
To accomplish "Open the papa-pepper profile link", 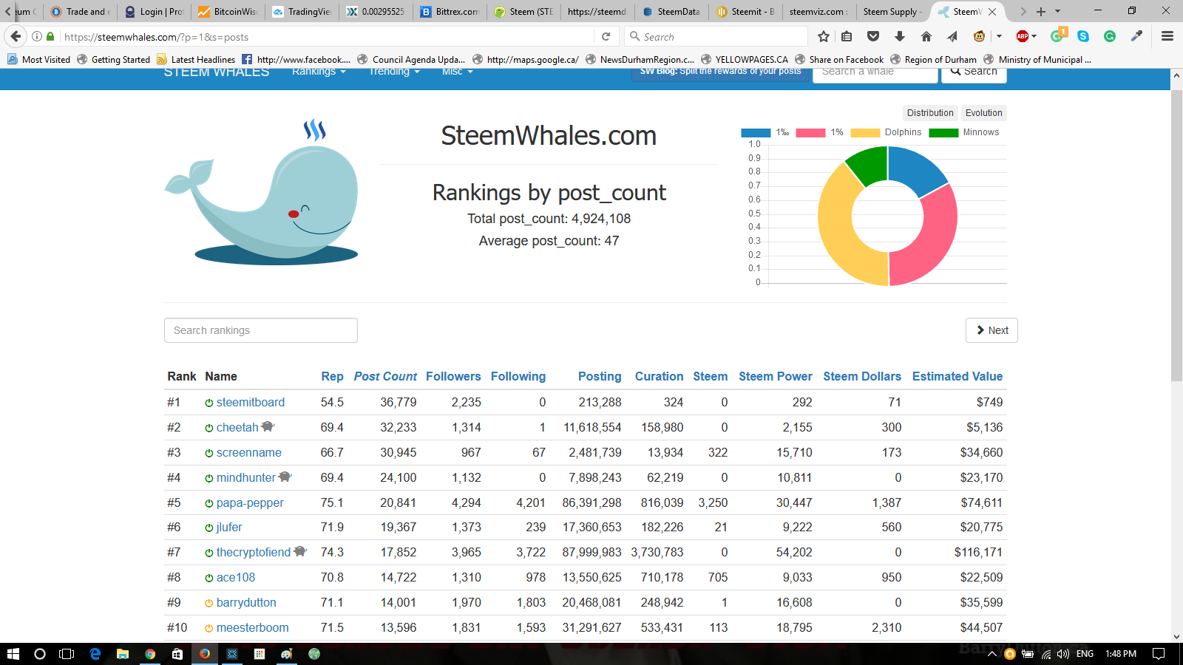I will pos(250,502).
